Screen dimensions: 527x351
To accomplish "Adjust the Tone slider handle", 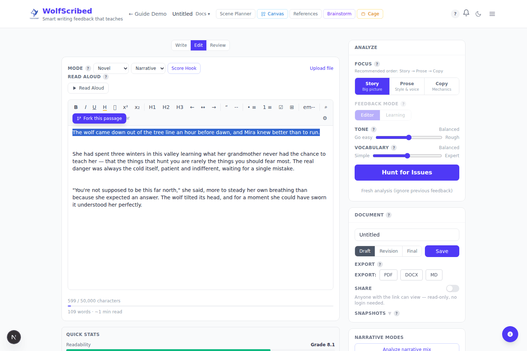I will tap(409, 137).
